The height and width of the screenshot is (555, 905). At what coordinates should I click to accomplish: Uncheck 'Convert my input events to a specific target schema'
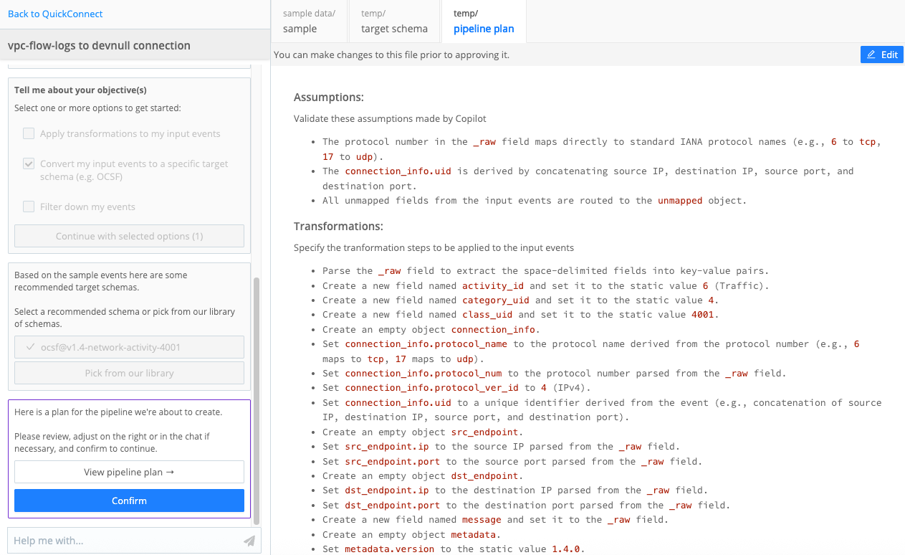[x=29, y=163]
